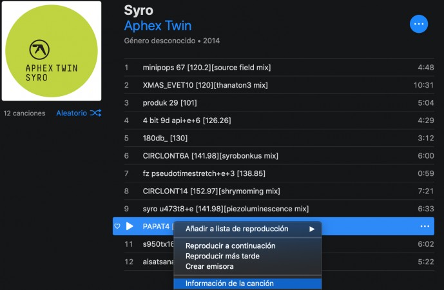This screenshot has width=444, height=290.
Task: Toggle Aleatorio shuffle playback
Action: (x=71, y=113)
